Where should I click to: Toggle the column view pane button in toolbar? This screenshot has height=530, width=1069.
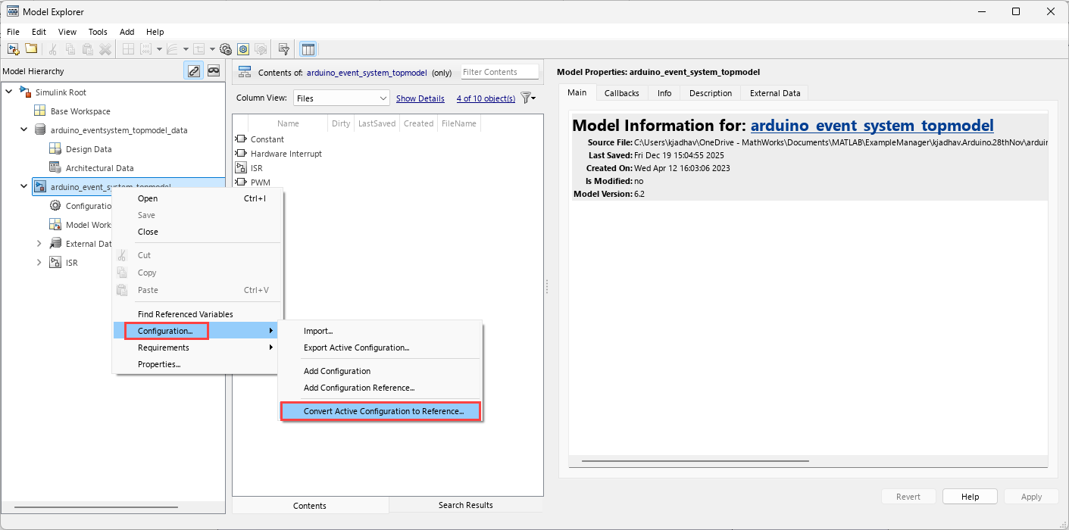click(x=308, y=48)
